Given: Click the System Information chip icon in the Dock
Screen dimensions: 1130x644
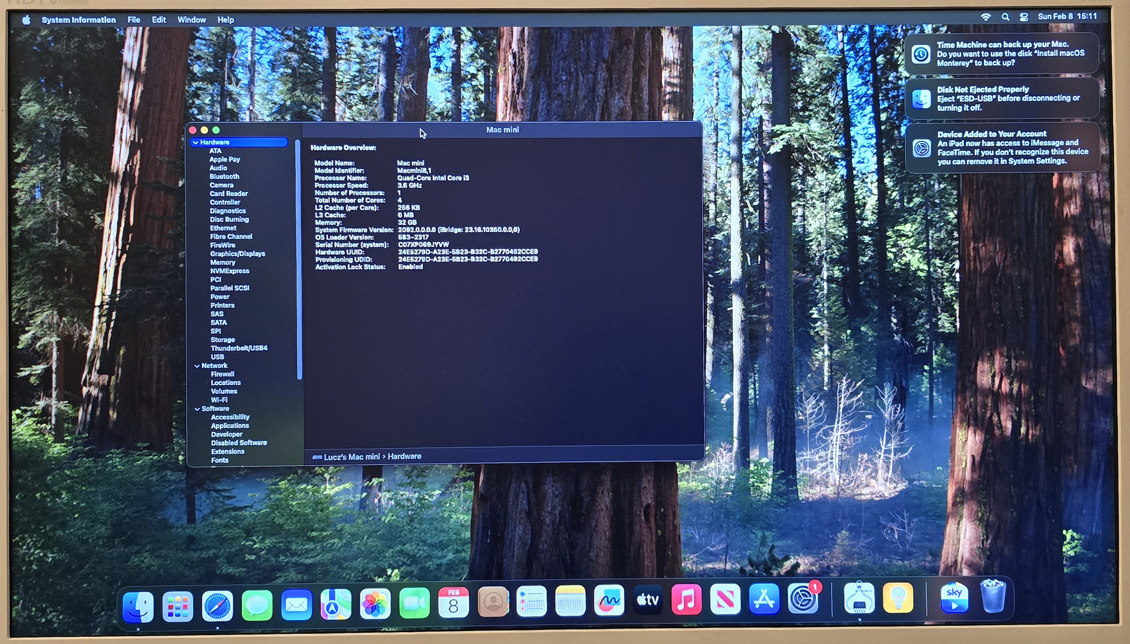Looking at the screenshot, I should point(859,598).
